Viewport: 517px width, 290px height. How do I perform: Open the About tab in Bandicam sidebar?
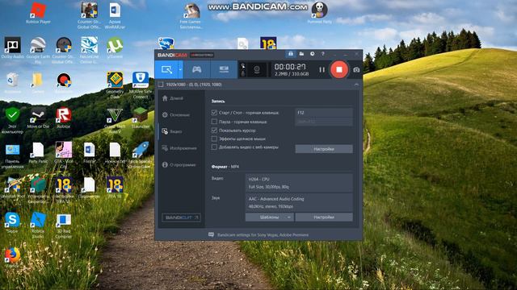click(179, 164)
